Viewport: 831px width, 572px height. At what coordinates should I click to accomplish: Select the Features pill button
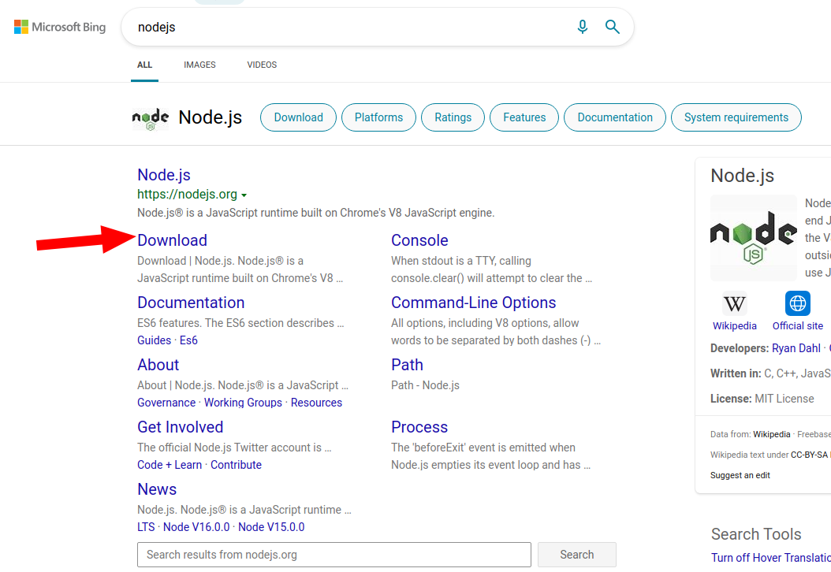[x=524, y=117]
